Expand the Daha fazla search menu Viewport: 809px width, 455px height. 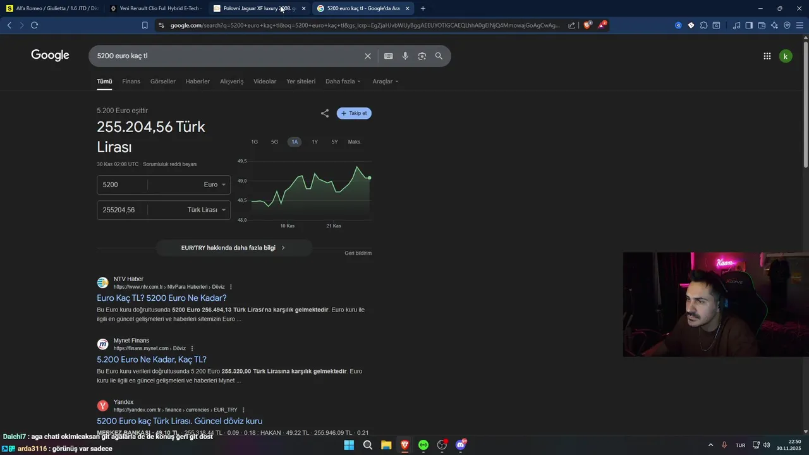pyautogui.click(x=343, y=82)
